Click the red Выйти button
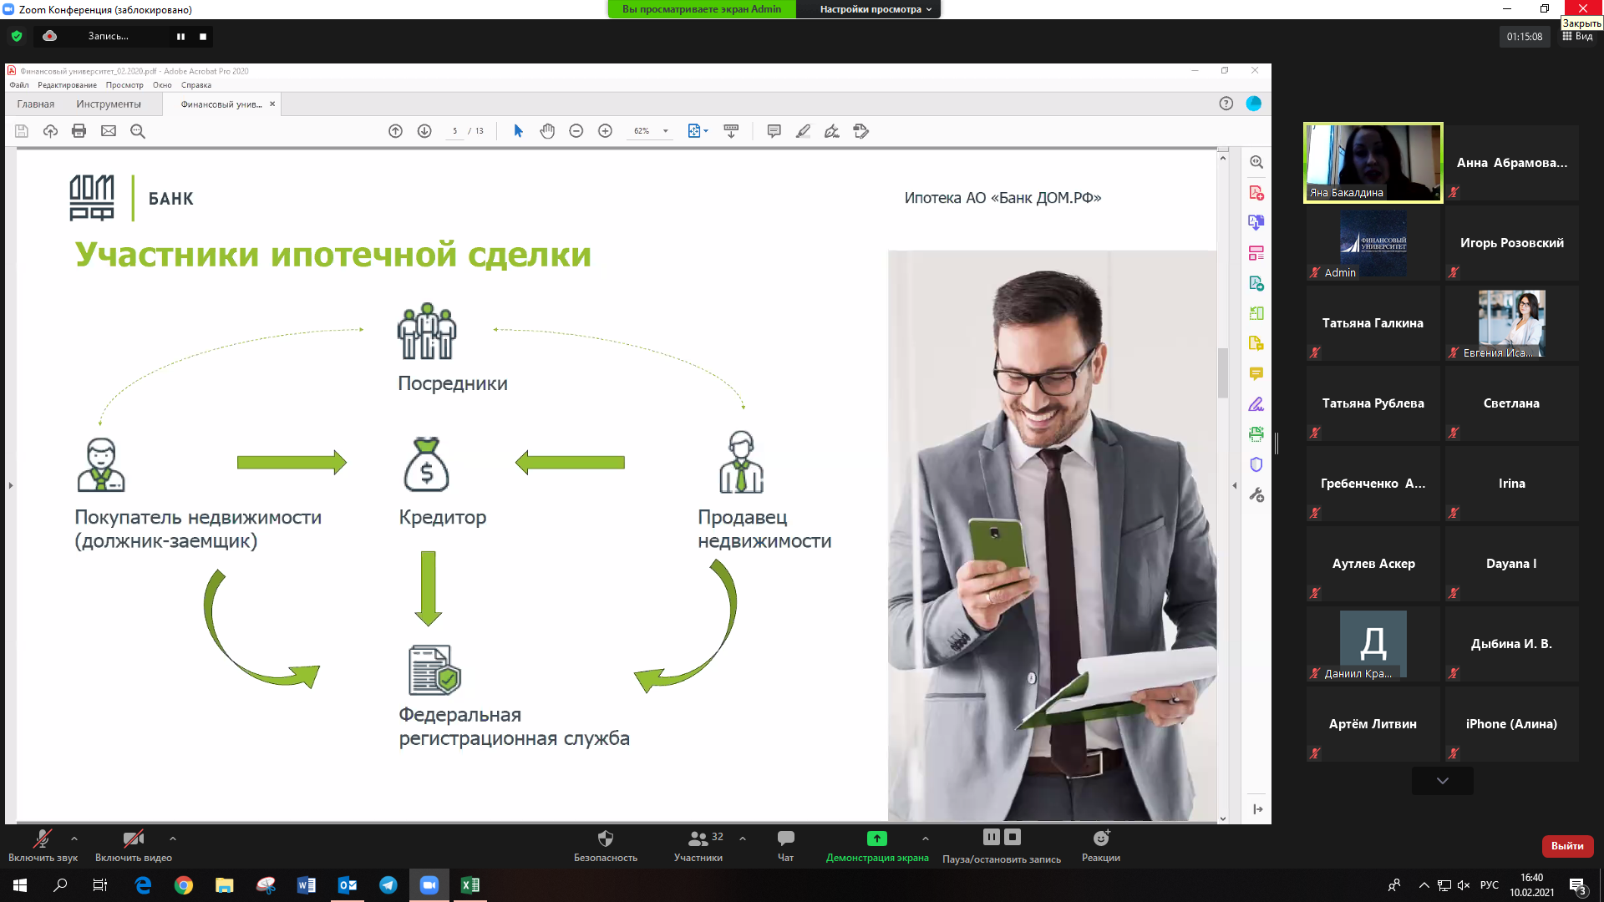Screen dimensions: 1604x902 tap(1567, 846)
